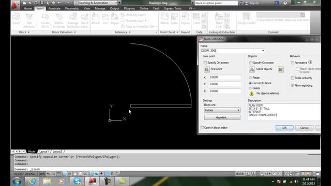Expand the Reference panel
The height and width of the screenshot is (186, 331).
pyautogui.click(x=123, y=32)
